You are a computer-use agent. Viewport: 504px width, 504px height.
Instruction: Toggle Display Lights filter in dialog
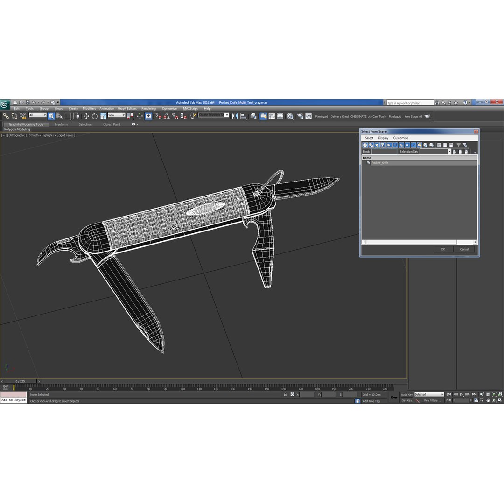[377, 145]
